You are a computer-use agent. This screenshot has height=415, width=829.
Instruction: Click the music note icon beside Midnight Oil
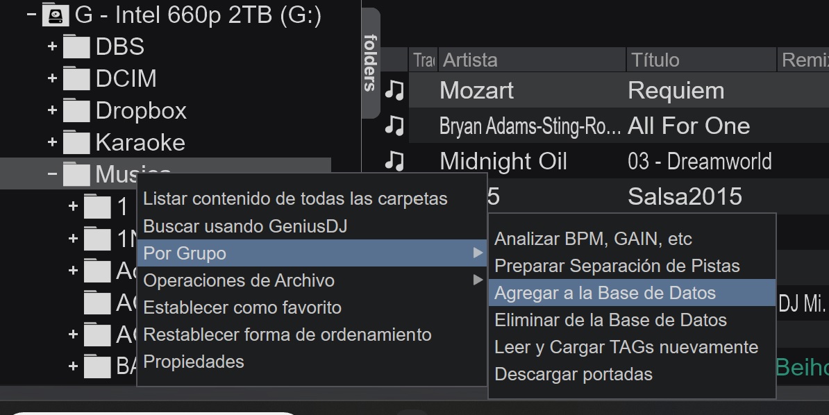(x=394, y=161)
